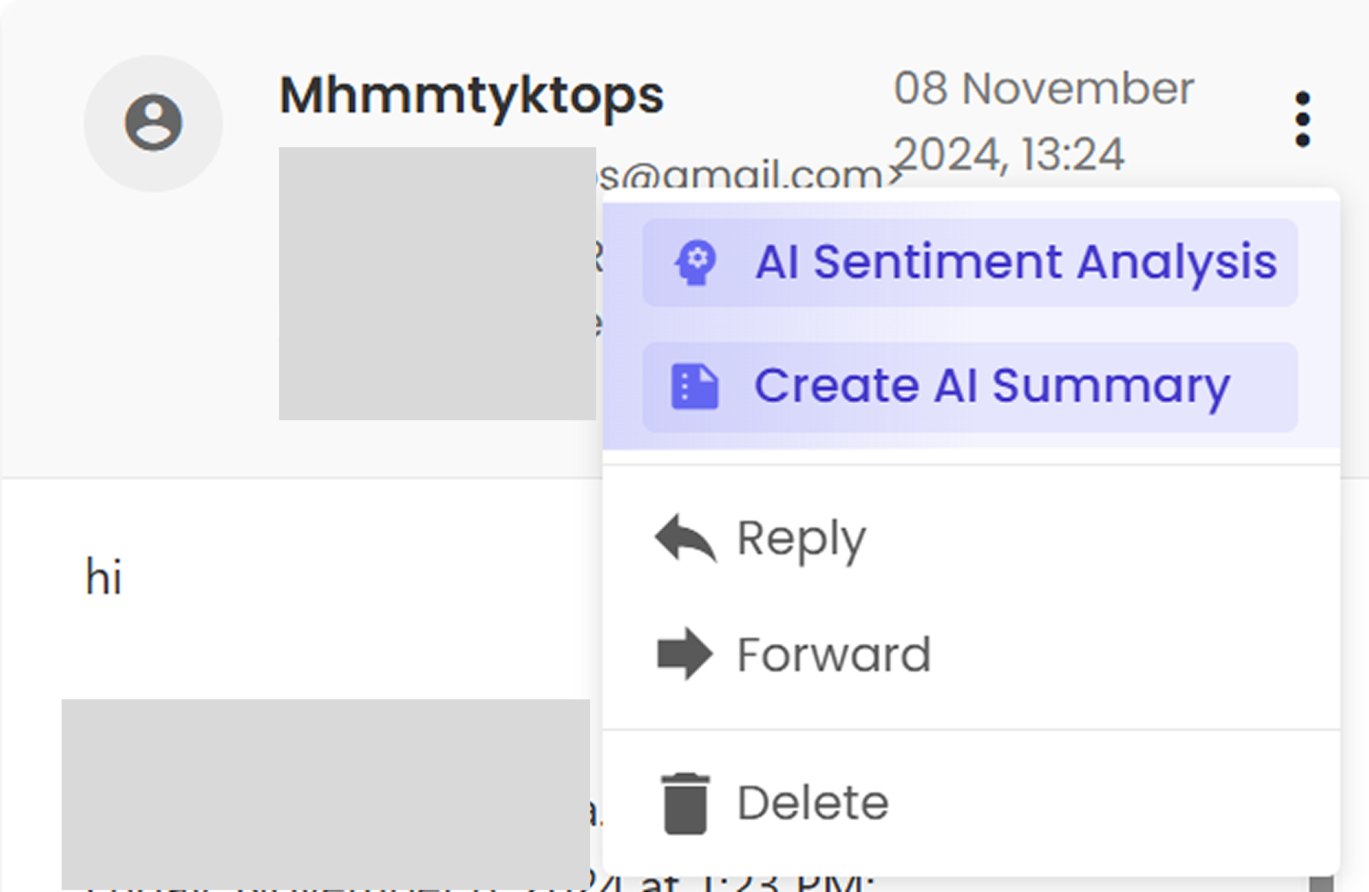Click the sender name Mhmmtyktops
1369x892 pixels.
(472, 97)
